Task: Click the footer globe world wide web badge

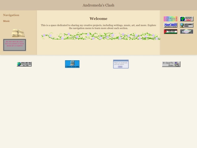Action: pos(24,64)
